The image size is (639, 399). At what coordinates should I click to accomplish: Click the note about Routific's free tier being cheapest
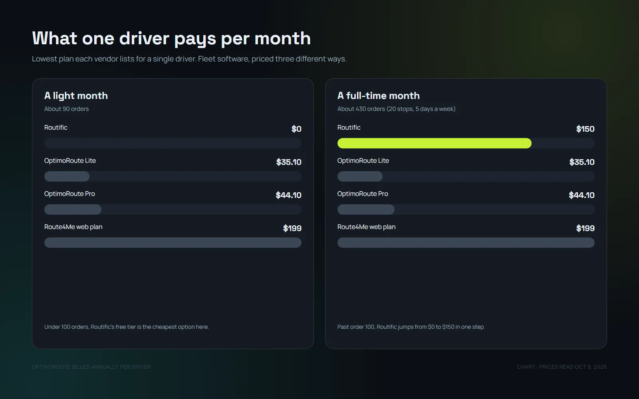[127, 327]
